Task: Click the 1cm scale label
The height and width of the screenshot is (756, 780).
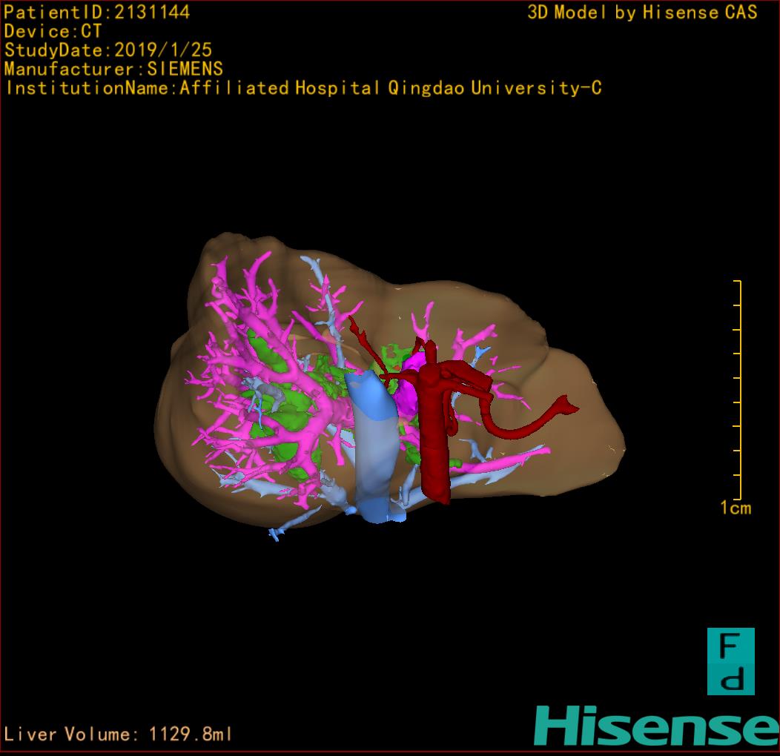Action: coord(735,508)
